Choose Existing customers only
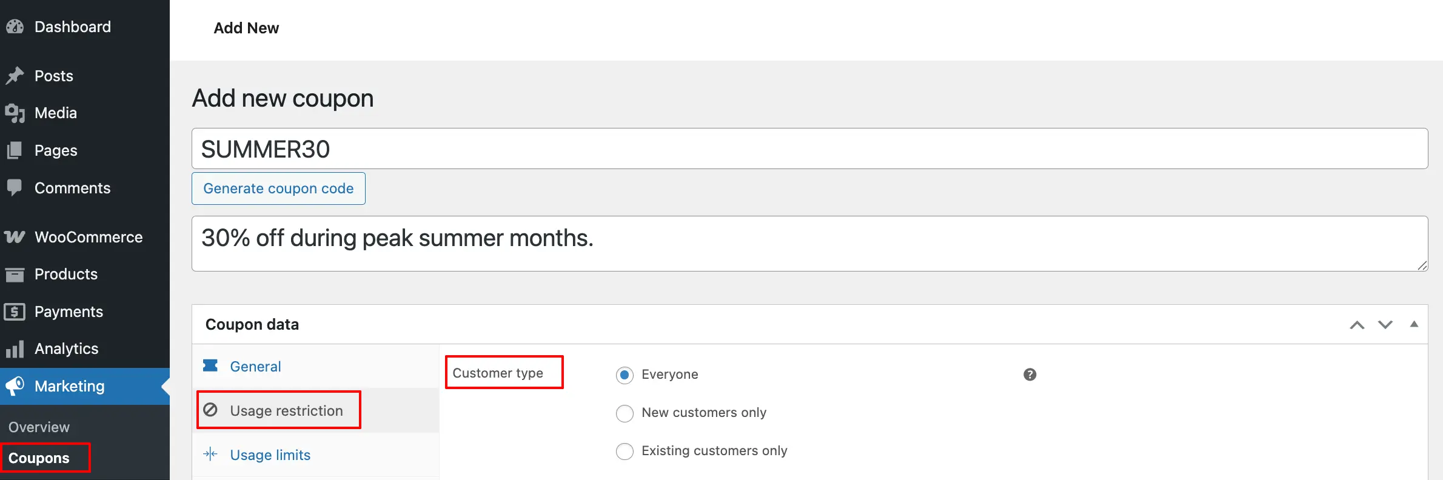Image resolution: width=1443 pixels, height=480 pixels. tap(624, 451)
